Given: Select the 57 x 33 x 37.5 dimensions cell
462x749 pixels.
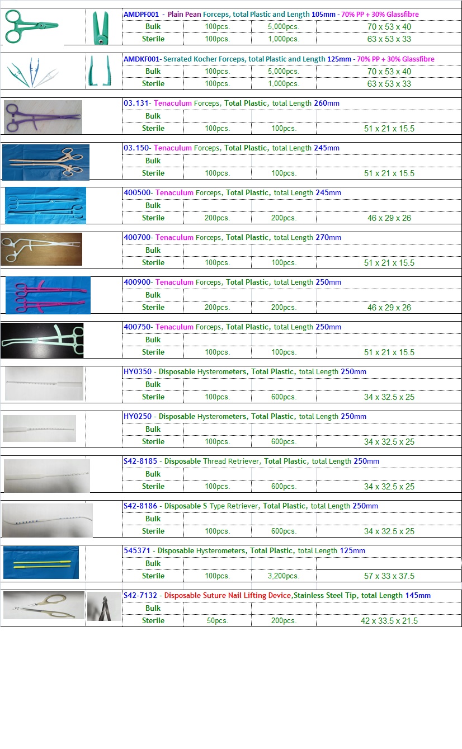Looking at the screenshot, I should [x=389, y=576].
